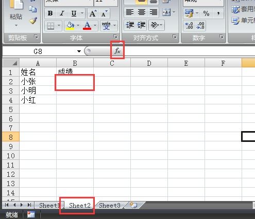Open the Borders dropdown arrow
The height and width of the screenshot is (219, 255).
[59, 26]
